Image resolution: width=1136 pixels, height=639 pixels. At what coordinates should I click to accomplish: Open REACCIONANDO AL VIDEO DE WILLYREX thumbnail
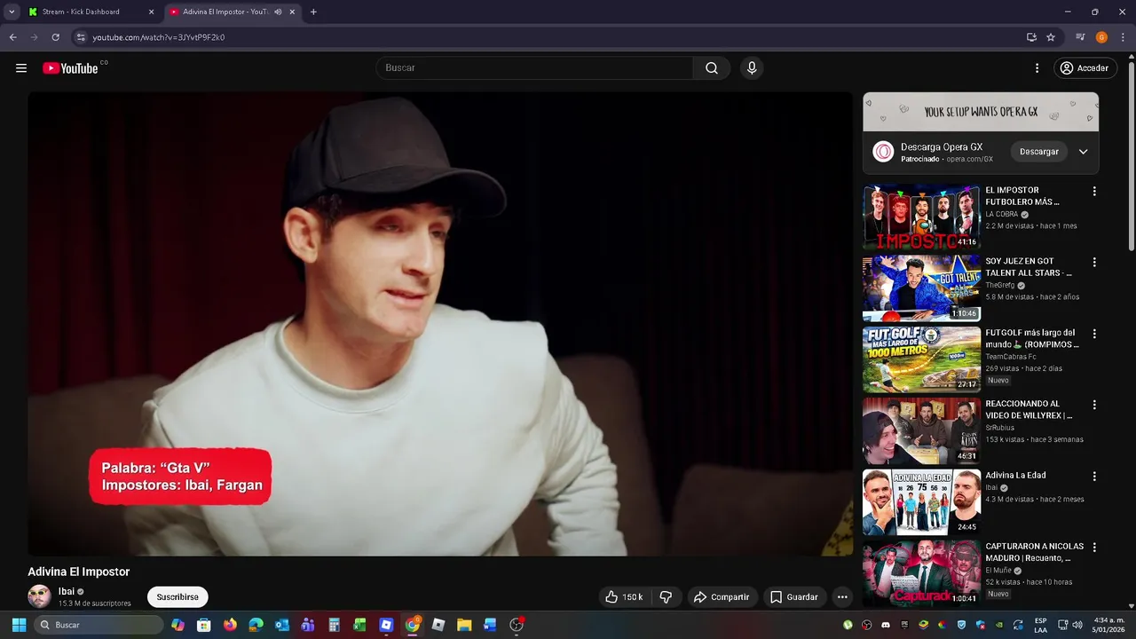tap(921, 430)
